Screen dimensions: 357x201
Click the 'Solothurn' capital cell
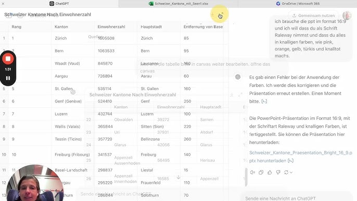coord(149,195)
